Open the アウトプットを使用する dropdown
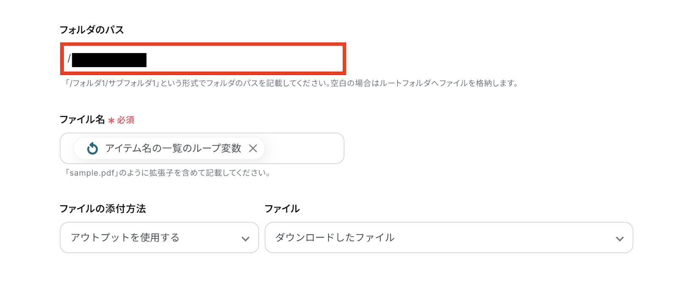675x282 pixels. [x=159, y=238]
